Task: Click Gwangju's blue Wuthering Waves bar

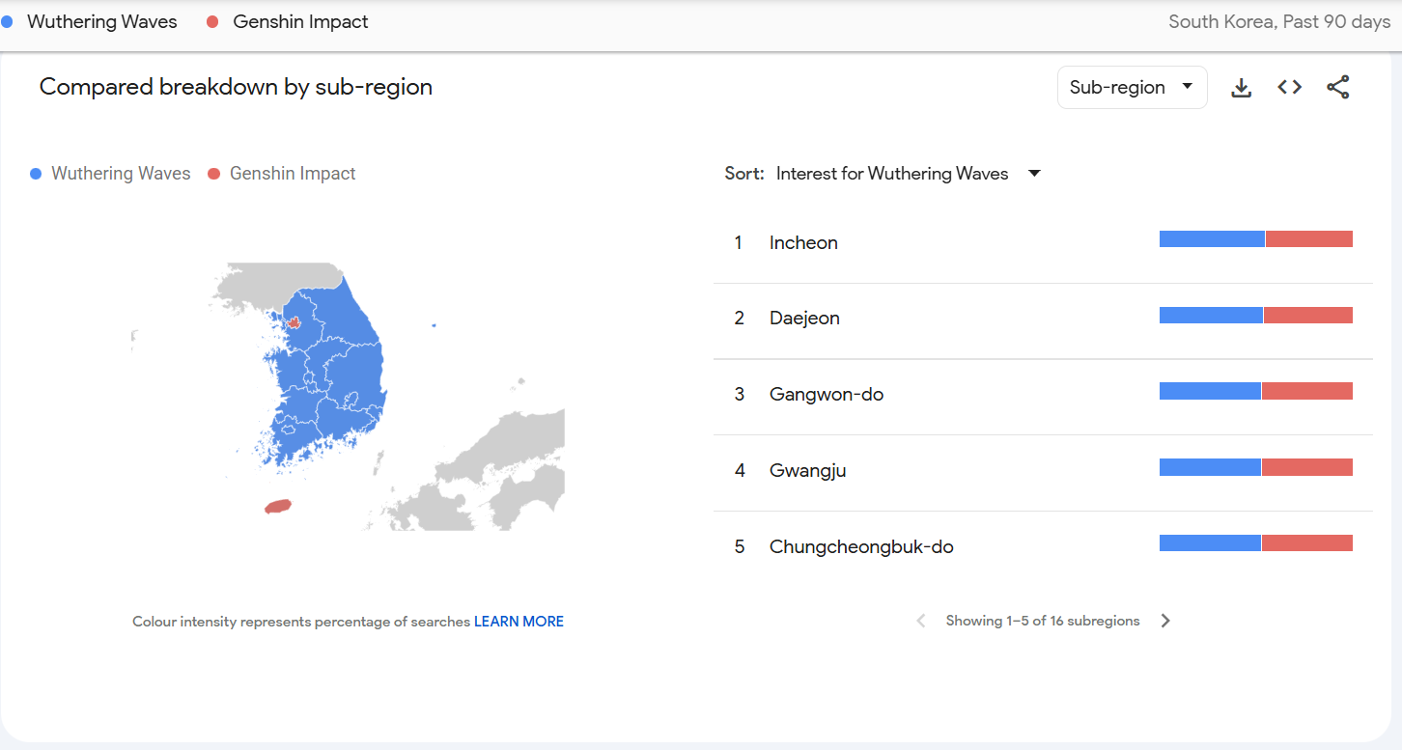Action: 1210,468
